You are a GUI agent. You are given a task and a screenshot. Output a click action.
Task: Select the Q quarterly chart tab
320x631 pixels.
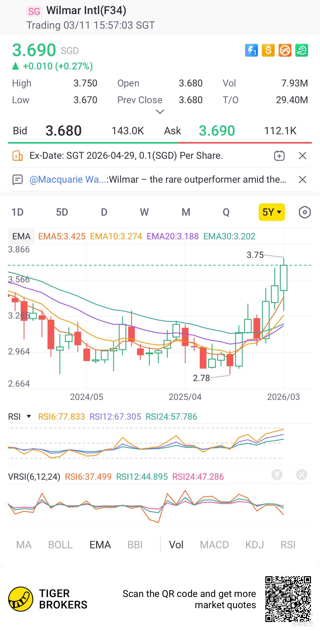coord(226,212)
